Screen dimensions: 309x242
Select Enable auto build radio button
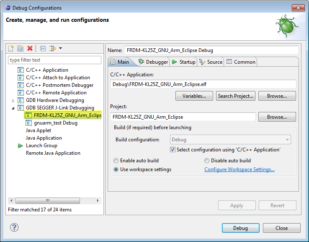pos(116,161)
